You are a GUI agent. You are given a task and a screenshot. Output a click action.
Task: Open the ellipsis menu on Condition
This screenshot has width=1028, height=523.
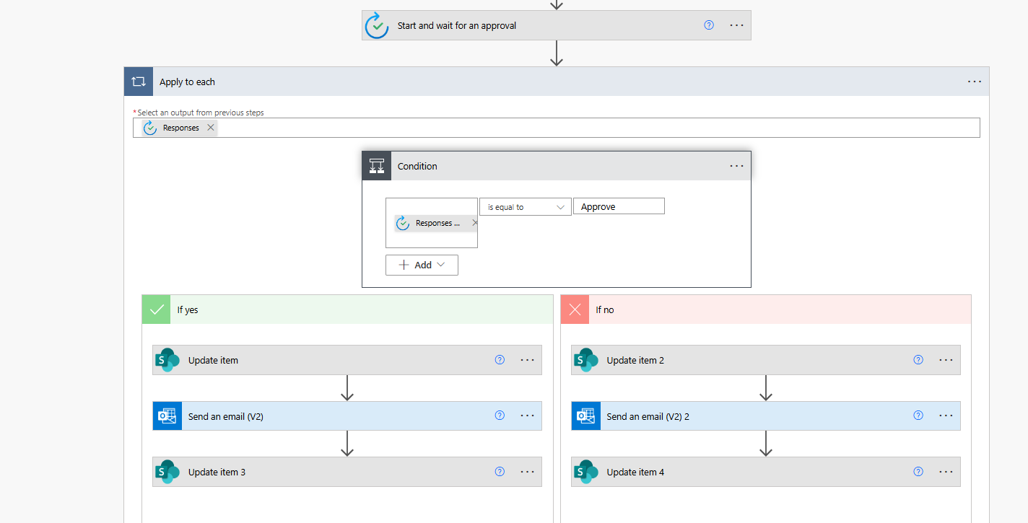click(x=736, y=165)
